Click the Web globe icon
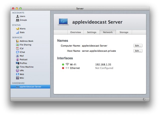160x116 pixels. [x=17, y=74]
